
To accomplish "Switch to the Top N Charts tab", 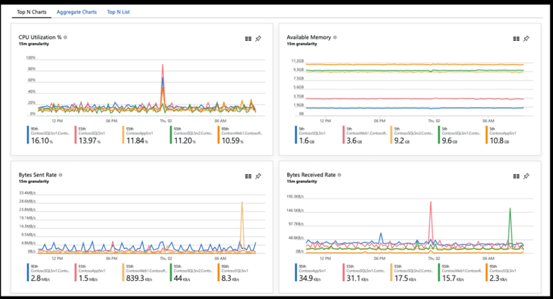I will pyautogui.click(x=31, y=12).
